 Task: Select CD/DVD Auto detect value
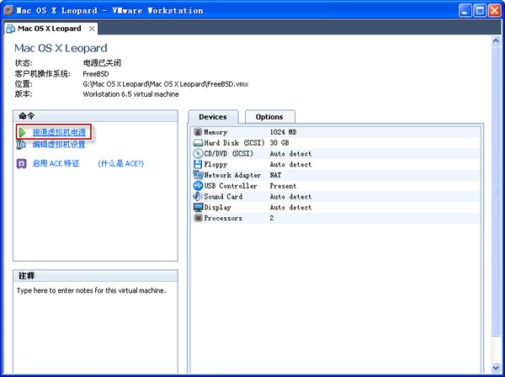(290, 153)
